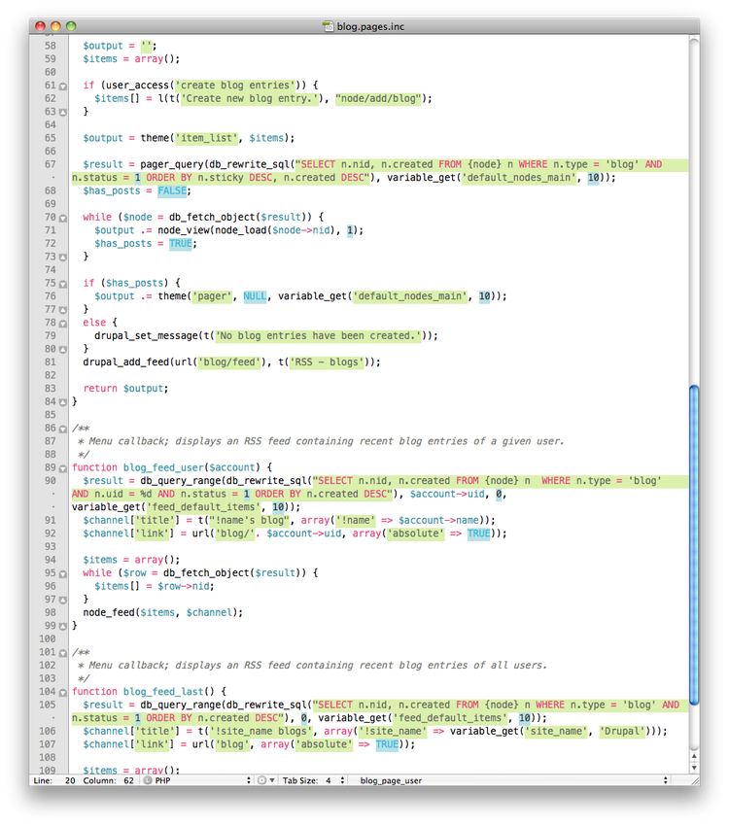
Task: Toggle the fold end marker at line 77
Action: tap(62, 310)
